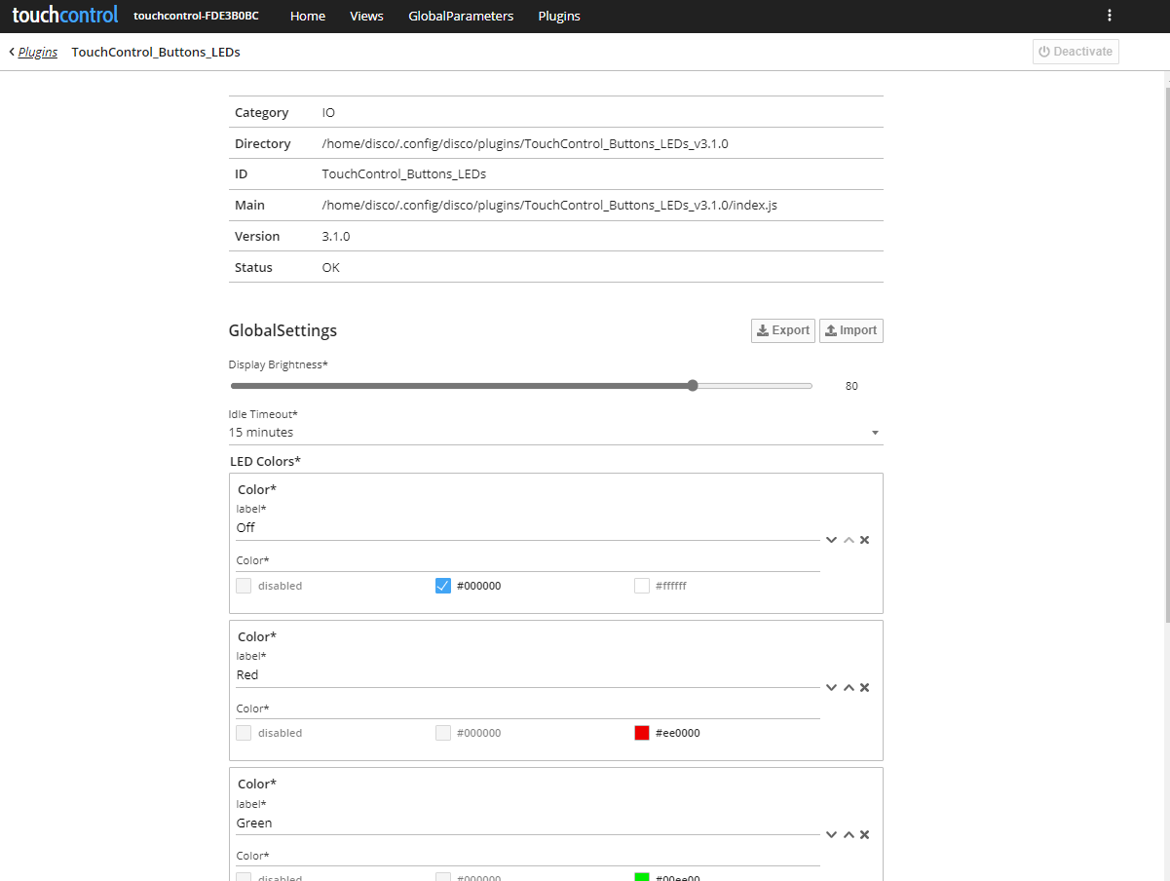This screenshot has height=881, width=1170.
Task: Adjust the Display Brightness slider handle
Action: click(x=693, y=385)
